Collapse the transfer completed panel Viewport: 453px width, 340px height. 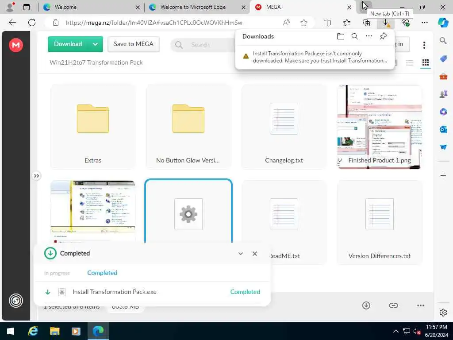click(240, 254)
